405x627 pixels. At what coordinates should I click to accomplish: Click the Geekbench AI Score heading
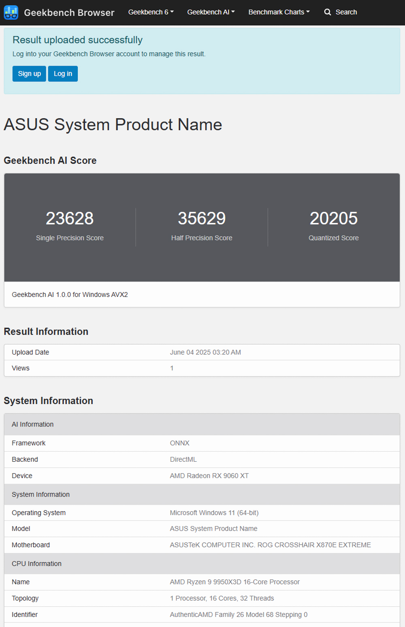[x=50, y=161]
